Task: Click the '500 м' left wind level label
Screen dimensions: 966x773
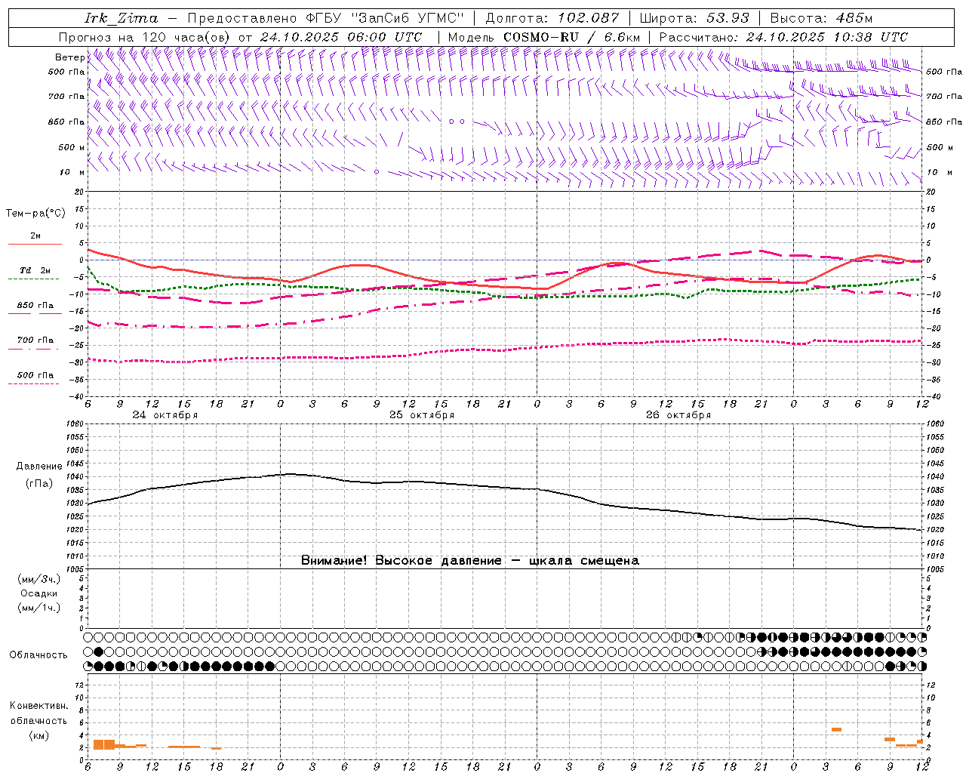Action: 72,147
